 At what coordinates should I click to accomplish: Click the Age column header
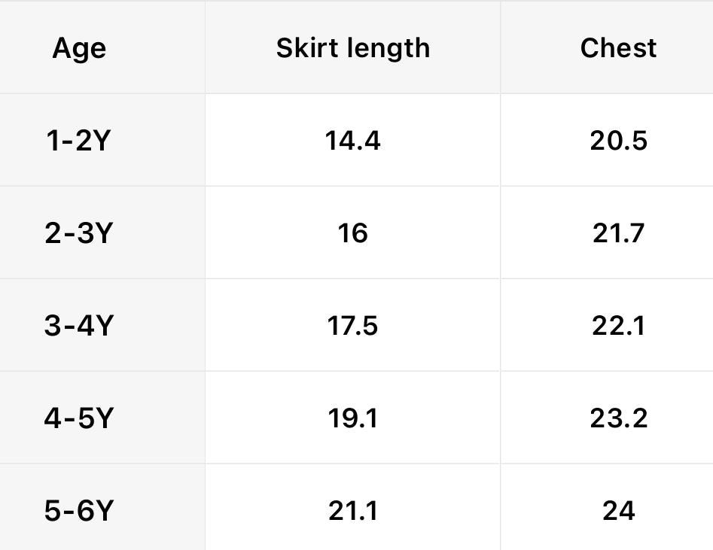coord(79,49)
